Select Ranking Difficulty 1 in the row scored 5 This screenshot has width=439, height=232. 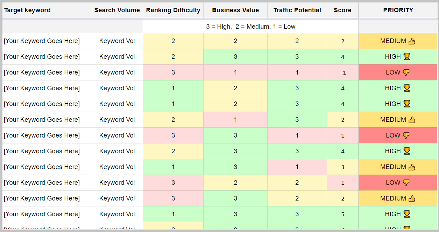tap(173, 214)
